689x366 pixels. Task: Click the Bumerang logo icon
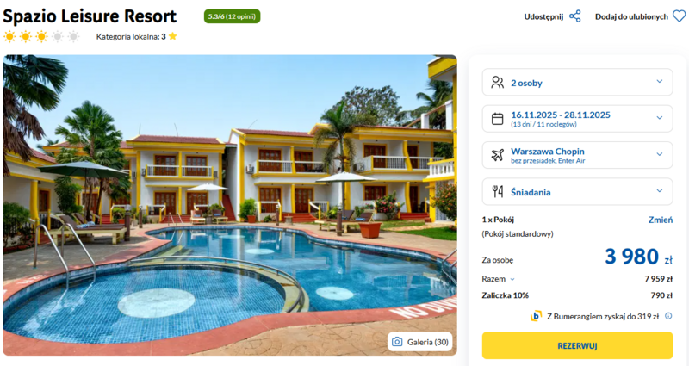536,316
